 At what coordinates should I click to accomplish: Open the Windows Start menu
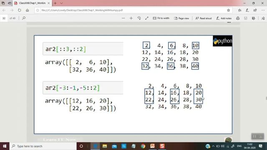point(5,146)
